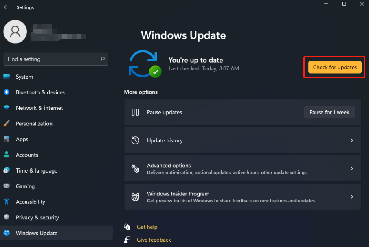Select Accounts in sidebar
Viewport: 369px width, 247px height.
(x=57, y=155)
